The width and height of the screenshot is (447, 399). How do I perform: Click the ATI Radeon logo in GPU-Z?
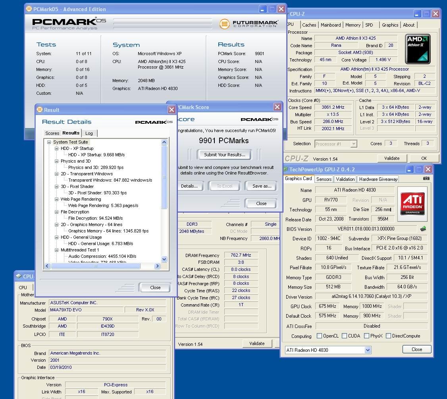pyautogui.click(x=412, y=204)
